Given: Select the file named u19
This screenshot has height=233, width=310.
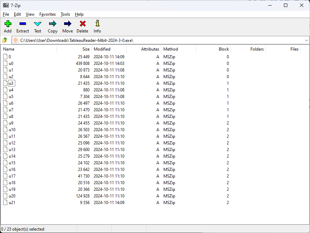Looking at the screenshot, I should (x=12, y=189).
